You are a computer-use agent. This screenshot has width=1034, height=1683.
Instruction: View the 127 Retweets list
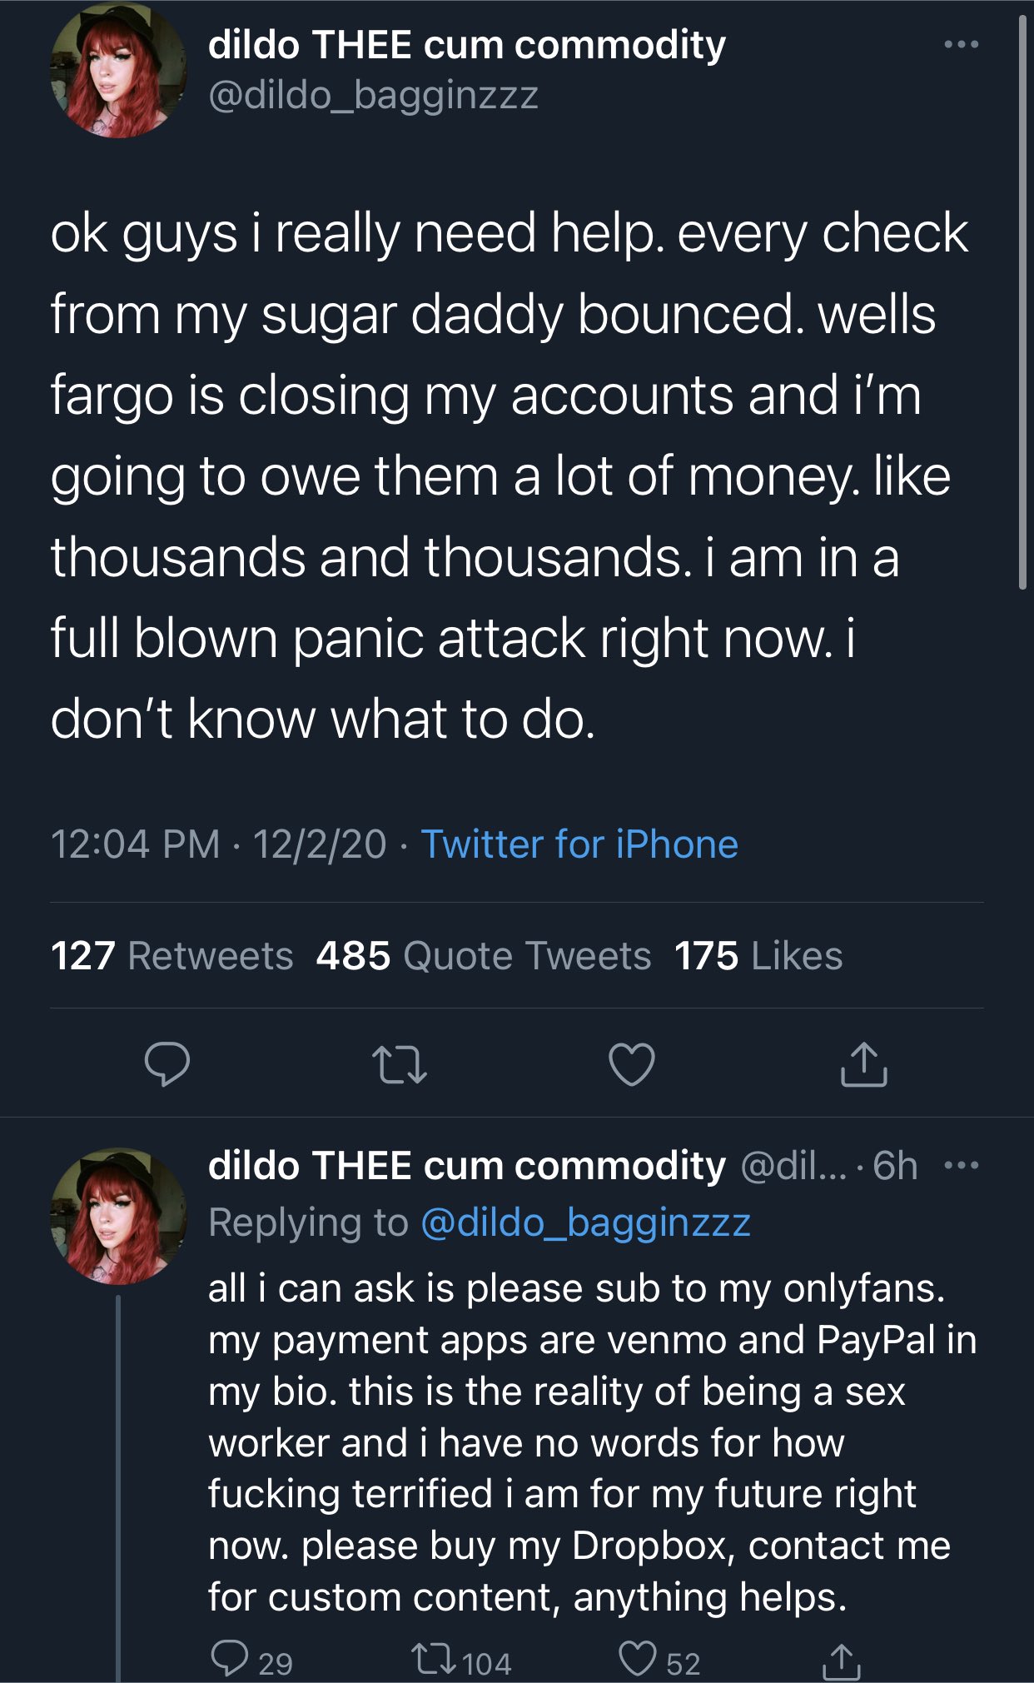pyautogui.click(x=172, y=955)
